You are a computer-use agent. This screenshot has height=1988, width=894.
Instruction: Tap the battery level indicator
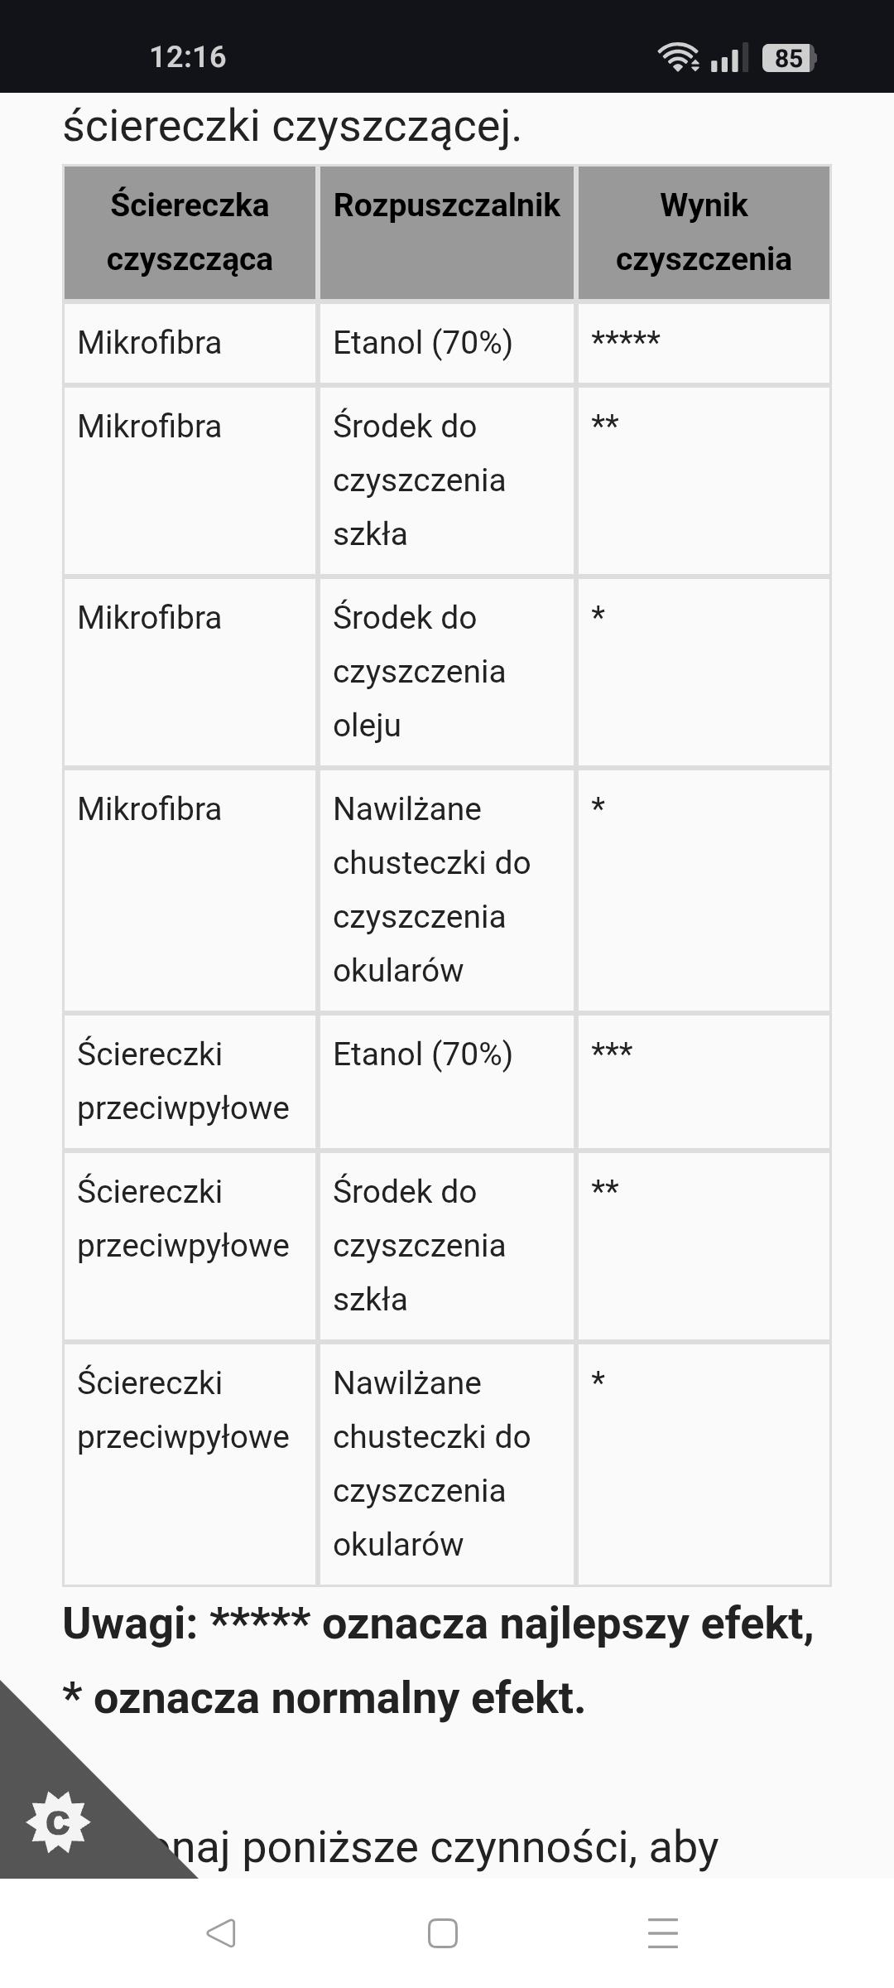pos(789,58)
